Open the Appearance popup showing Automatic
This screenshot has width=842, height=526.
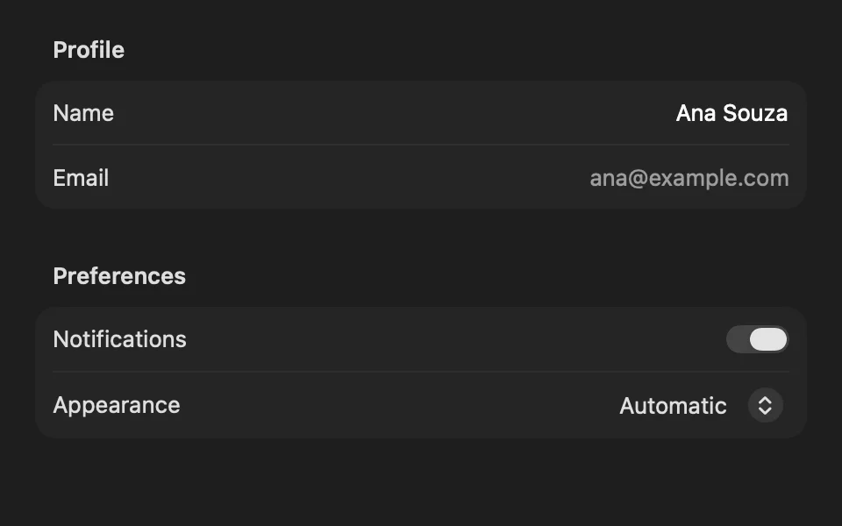pos(702,405)
